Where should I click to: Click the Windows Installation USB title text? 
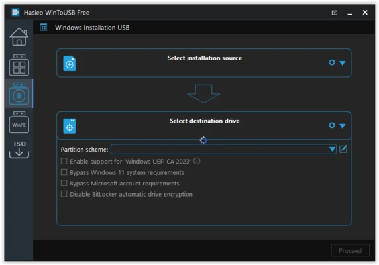pos(92,28)
